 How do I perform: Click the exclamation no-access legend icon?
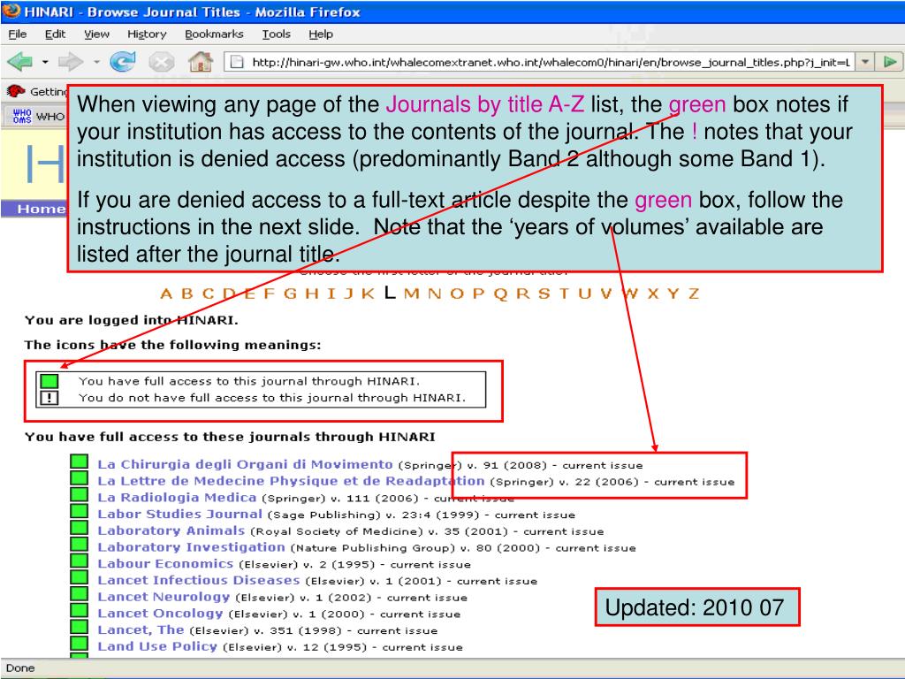click(x=49, y=398)
